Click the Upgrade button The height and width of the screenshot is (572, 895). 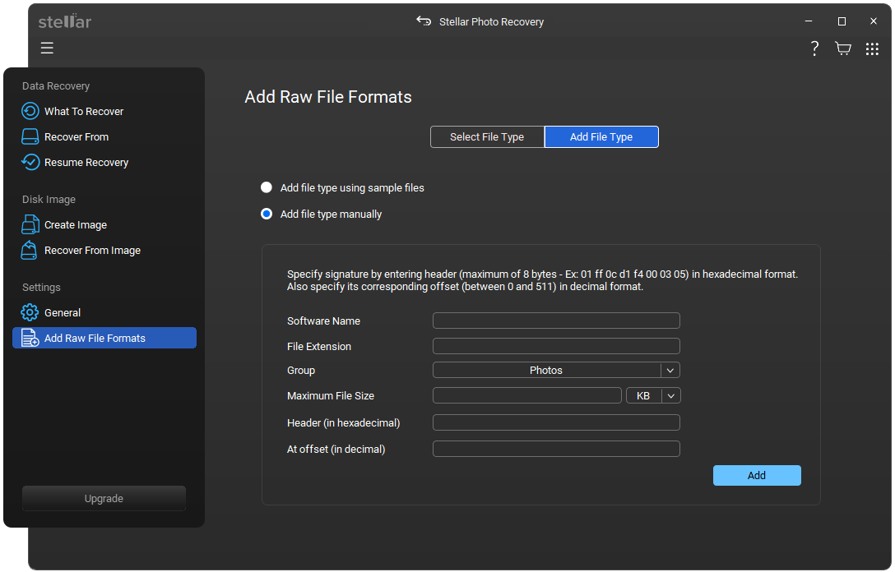pyautogui.click(x=104, y=498)
